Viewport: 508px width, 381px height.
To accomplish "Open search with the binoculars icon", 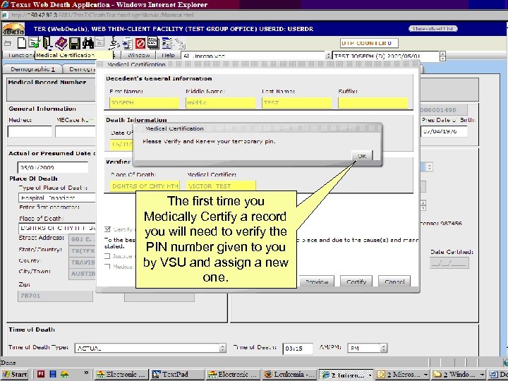I will (x=87, y=43).
